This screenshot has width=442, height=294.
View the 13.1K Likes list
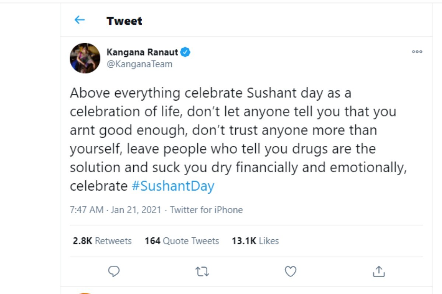point(256,241)
